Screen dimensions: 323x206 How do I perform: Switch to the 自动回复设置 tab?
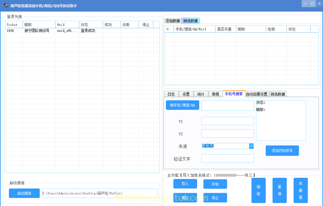tap(257, 94)
